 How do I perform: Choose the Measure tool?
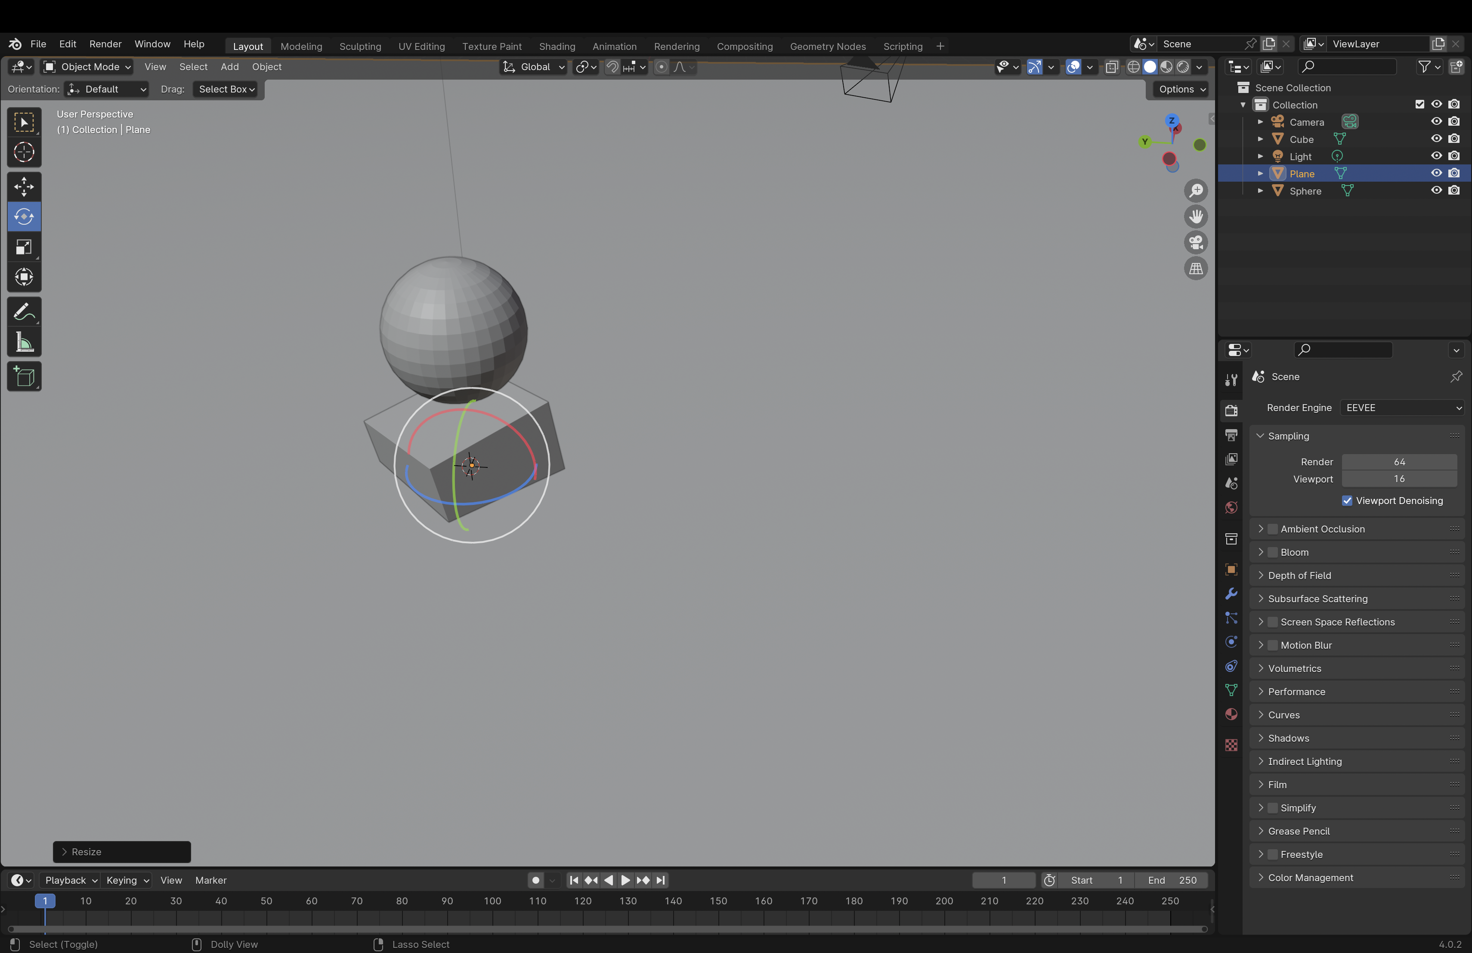tap(24, 342)
